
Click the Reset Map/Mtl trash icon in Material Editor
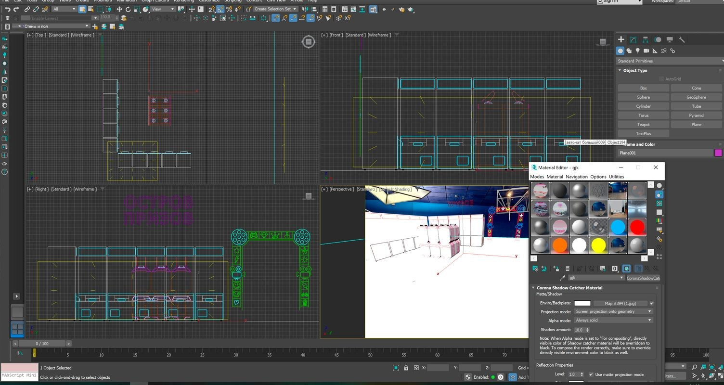click(568, 269)
